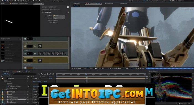Select the Orange Solid 1 source layer thumbnail

point(3,45)
